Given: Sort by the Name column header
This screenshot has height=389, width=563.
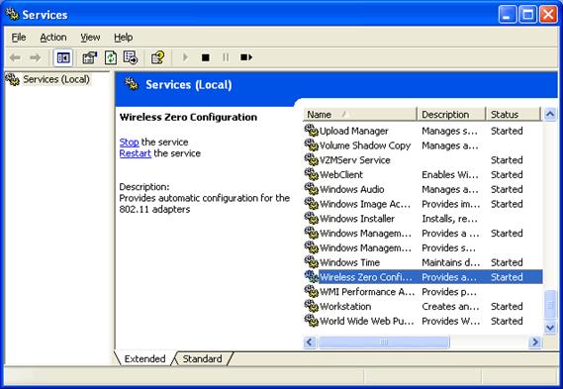Looking at the screenshot, I should pyautogui.click(x=359, y=115).
